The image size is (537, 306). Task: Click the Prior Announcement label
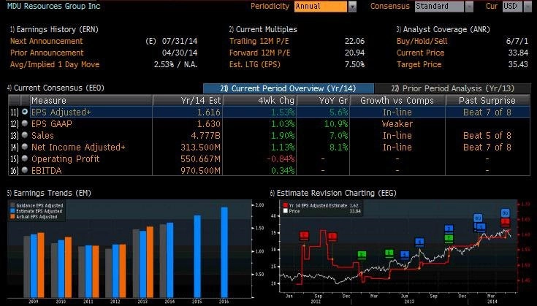(47, 53)
